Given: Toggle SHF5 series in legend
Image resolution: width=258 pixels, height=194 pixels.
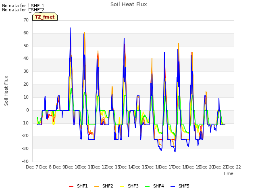Looking at the screenshot, I should pyautogui.click(x=180, y=186).
